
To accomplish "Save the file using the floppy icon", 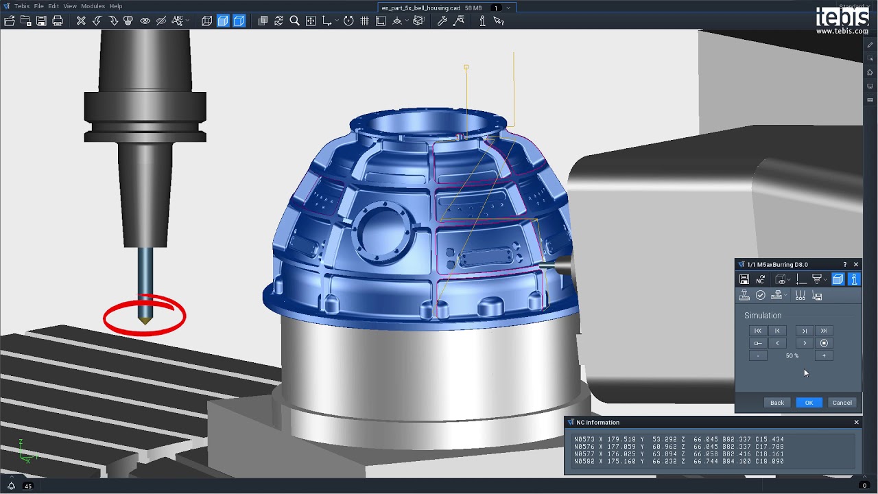I will (41, 21).
